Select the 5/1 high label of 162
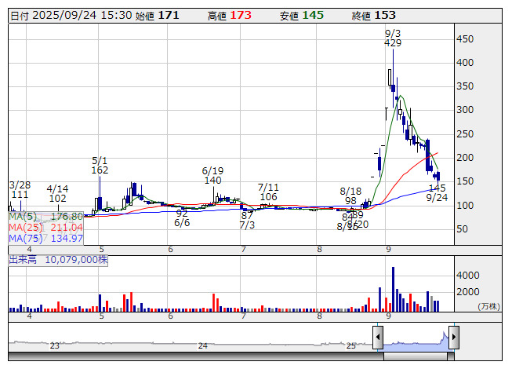The width and height of the screenshot is (512, 369). (100, 165)
